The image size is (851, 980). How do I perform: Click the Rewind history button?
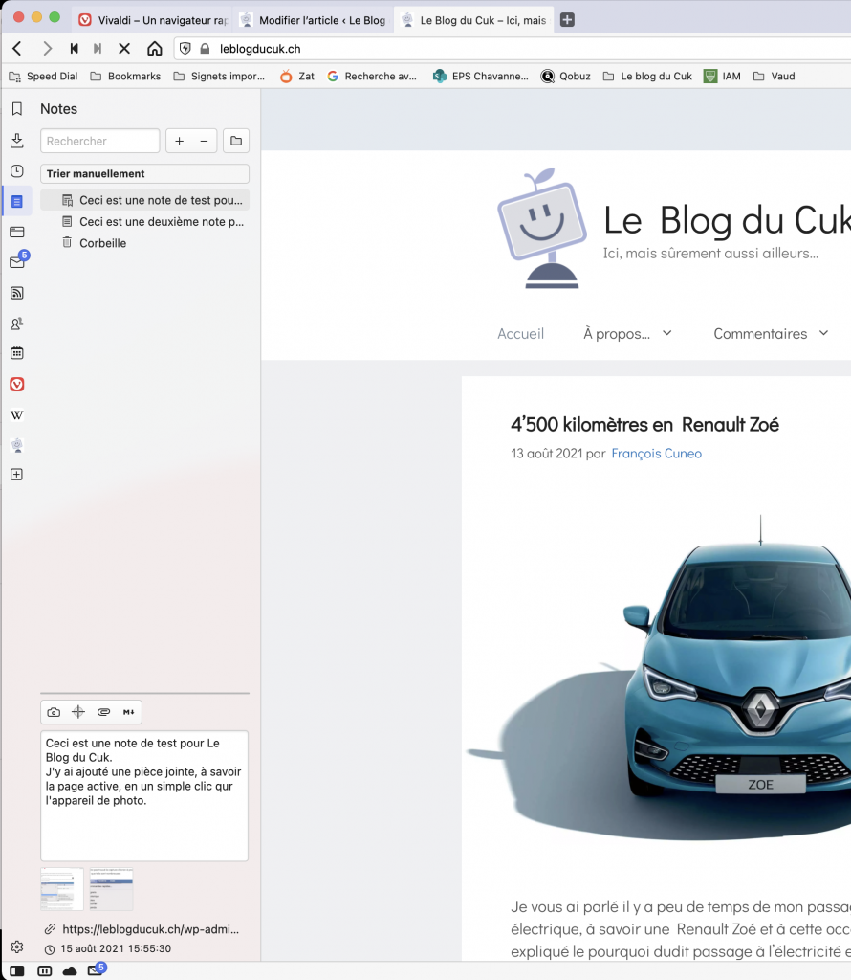coord(74,48)
